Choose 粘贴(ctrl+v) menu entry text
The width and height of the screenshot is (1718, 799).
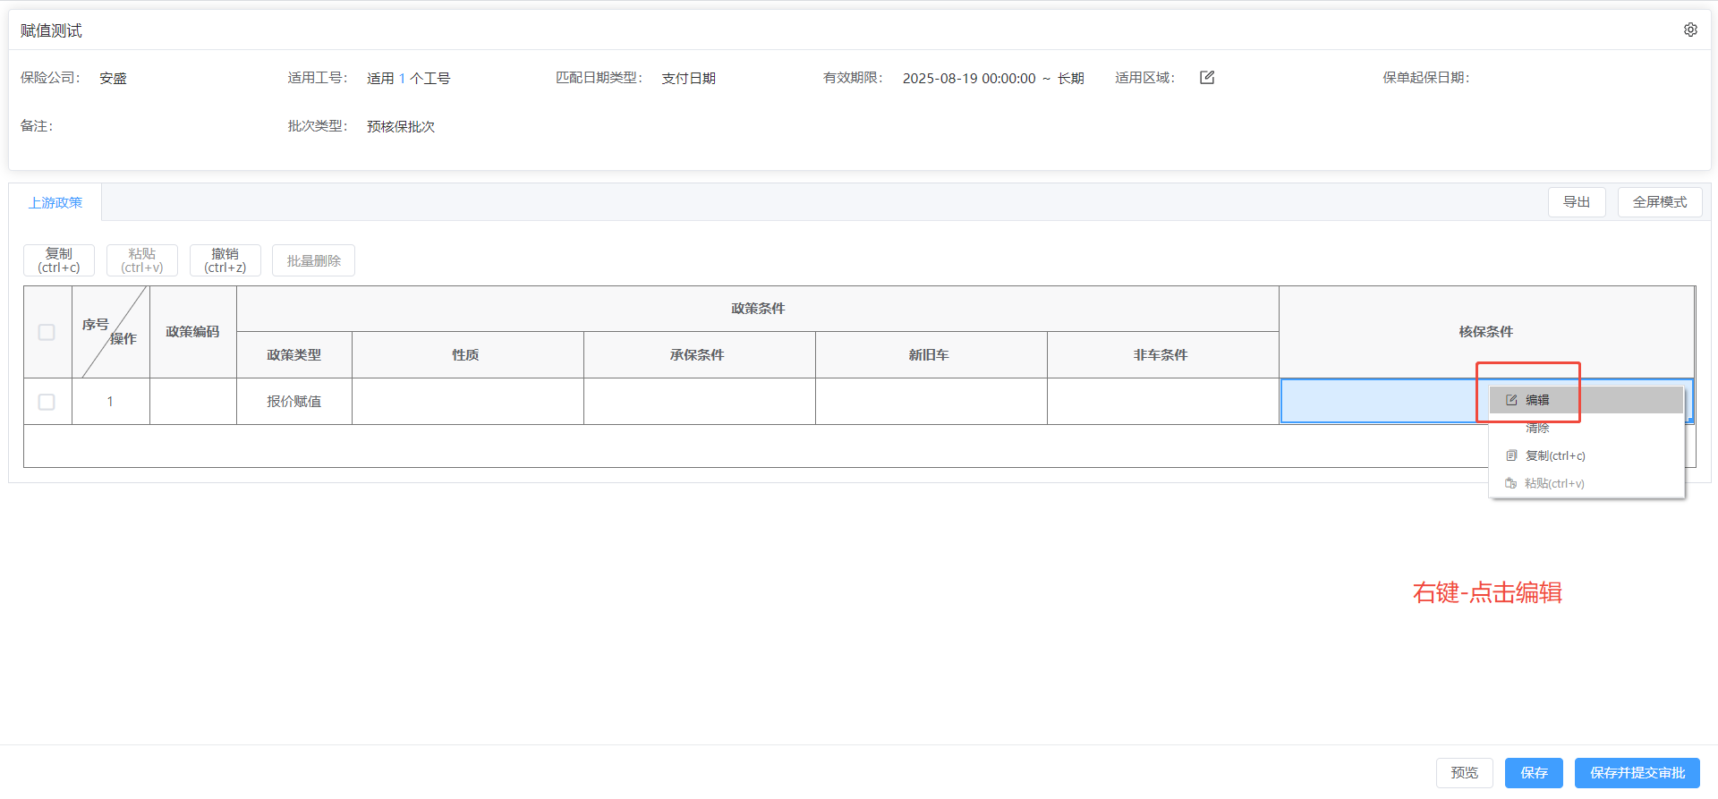coord(1555,483)
